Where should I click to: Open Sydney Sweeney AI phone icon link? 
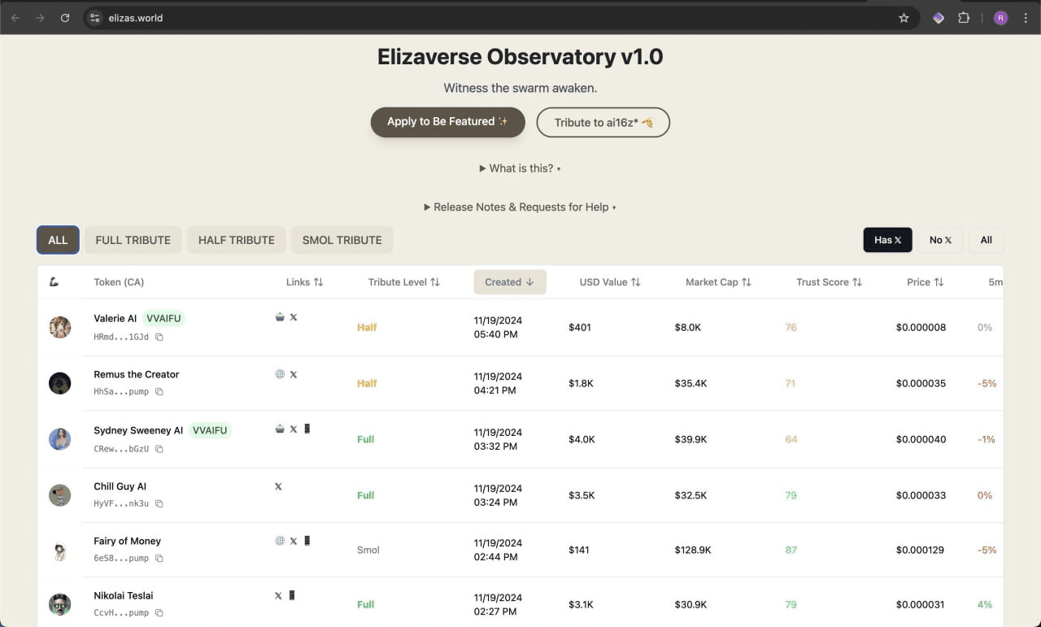pos(307,429)
